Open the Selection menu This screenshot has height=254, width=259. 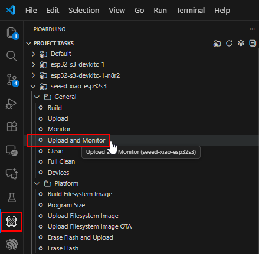84,10
